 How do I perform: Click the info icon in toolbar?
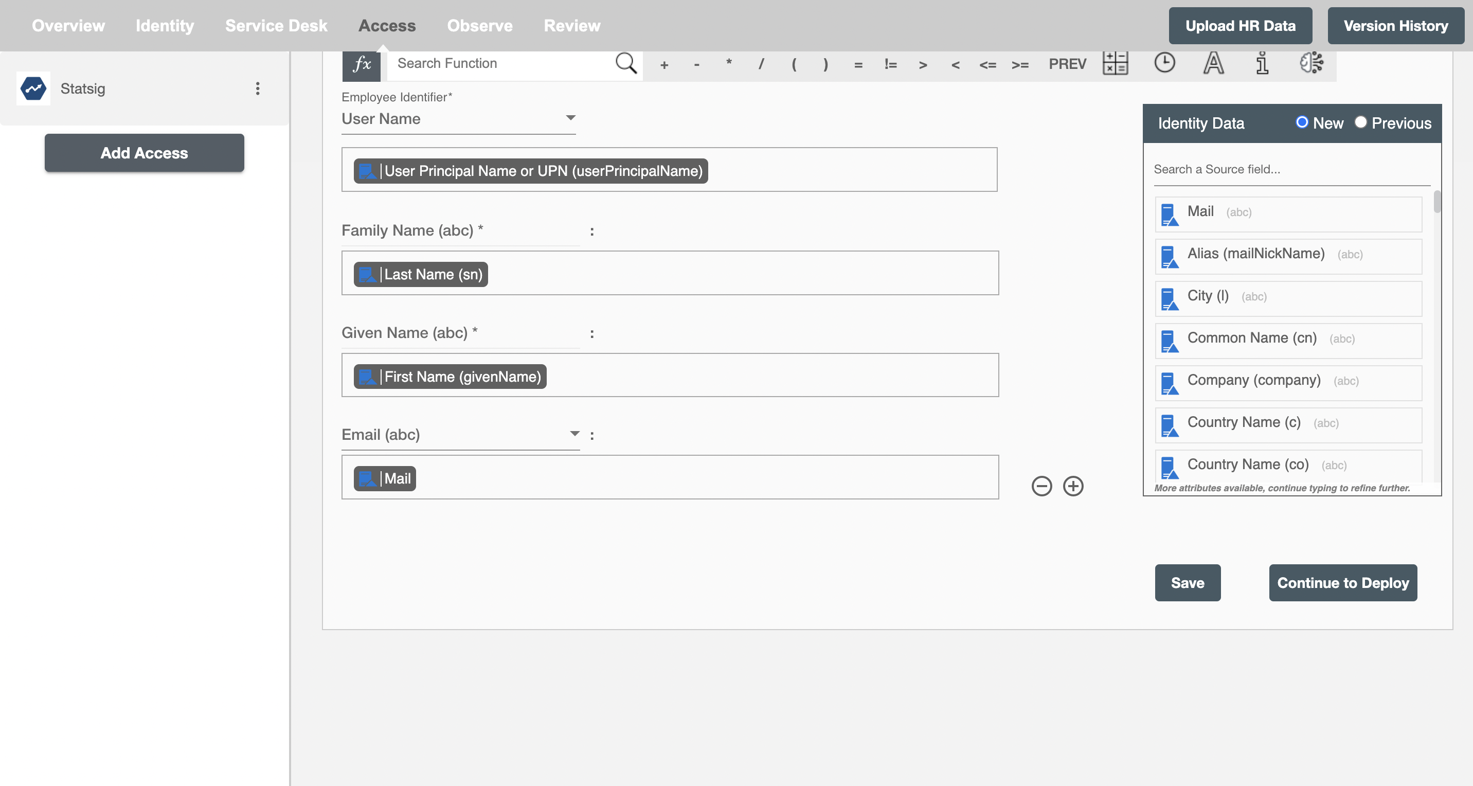click(1263, 63)
